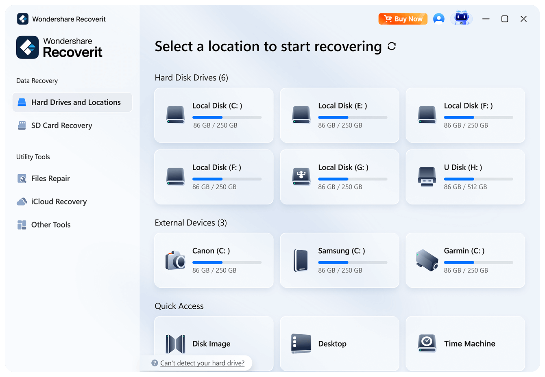Click the Hard Drives and Locations drive icon

coord(22,102)
